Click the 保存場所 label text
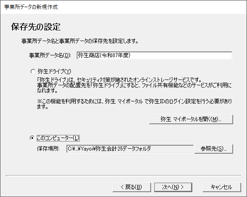Image resolution: width=247 pixels, height=197 pixels. (48, 149)
